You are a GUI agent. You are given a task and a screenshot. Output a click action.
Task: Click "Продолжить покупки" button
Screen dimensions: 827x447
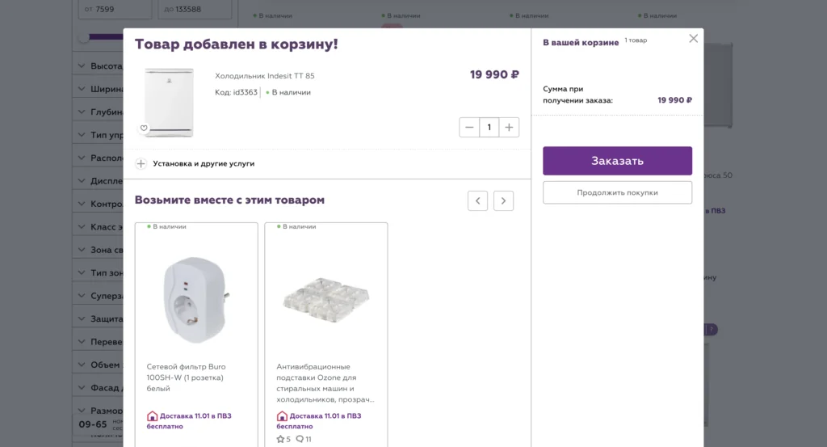point(617,192)
